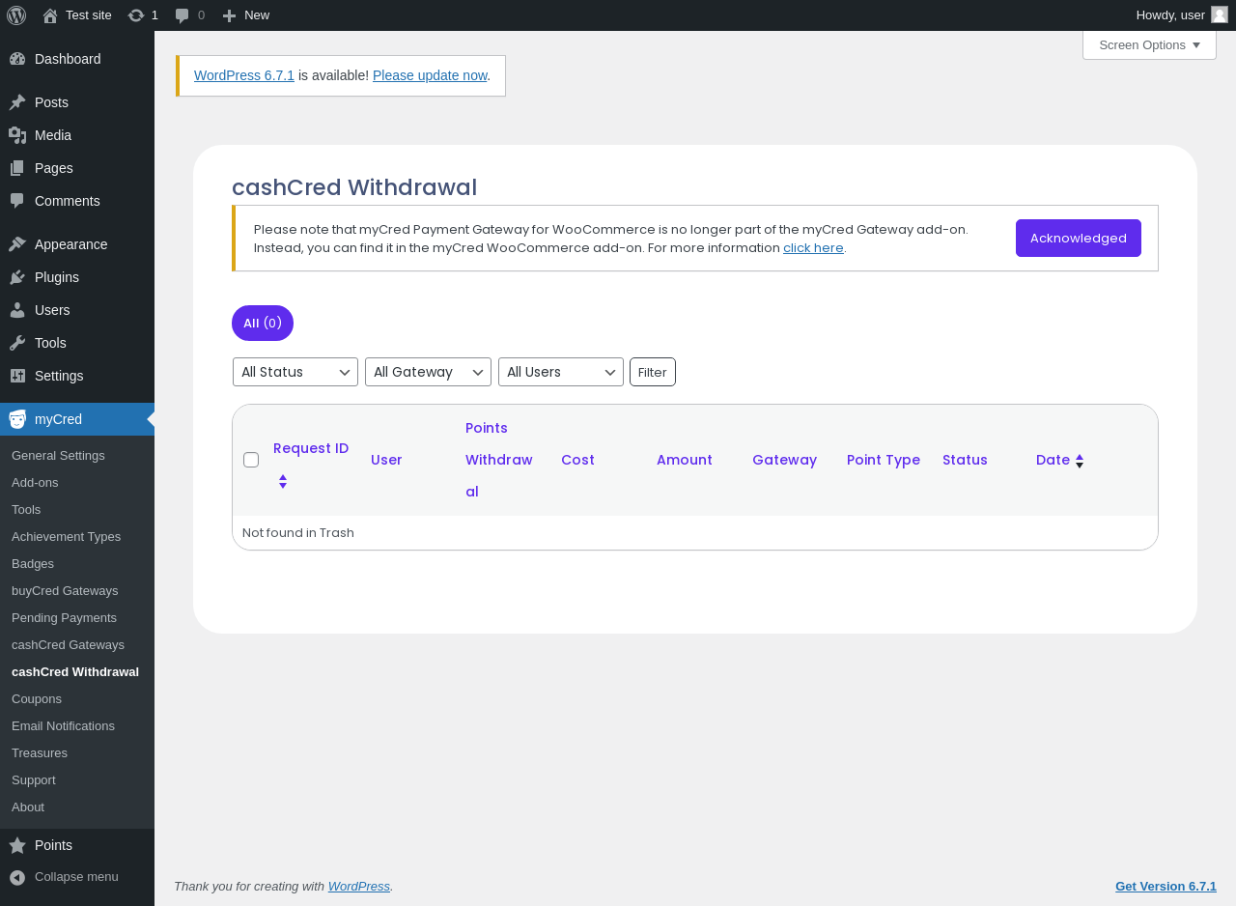The image size is (1236, 906).
Task: Click the updates refresh icon
Action: point(136,15)
